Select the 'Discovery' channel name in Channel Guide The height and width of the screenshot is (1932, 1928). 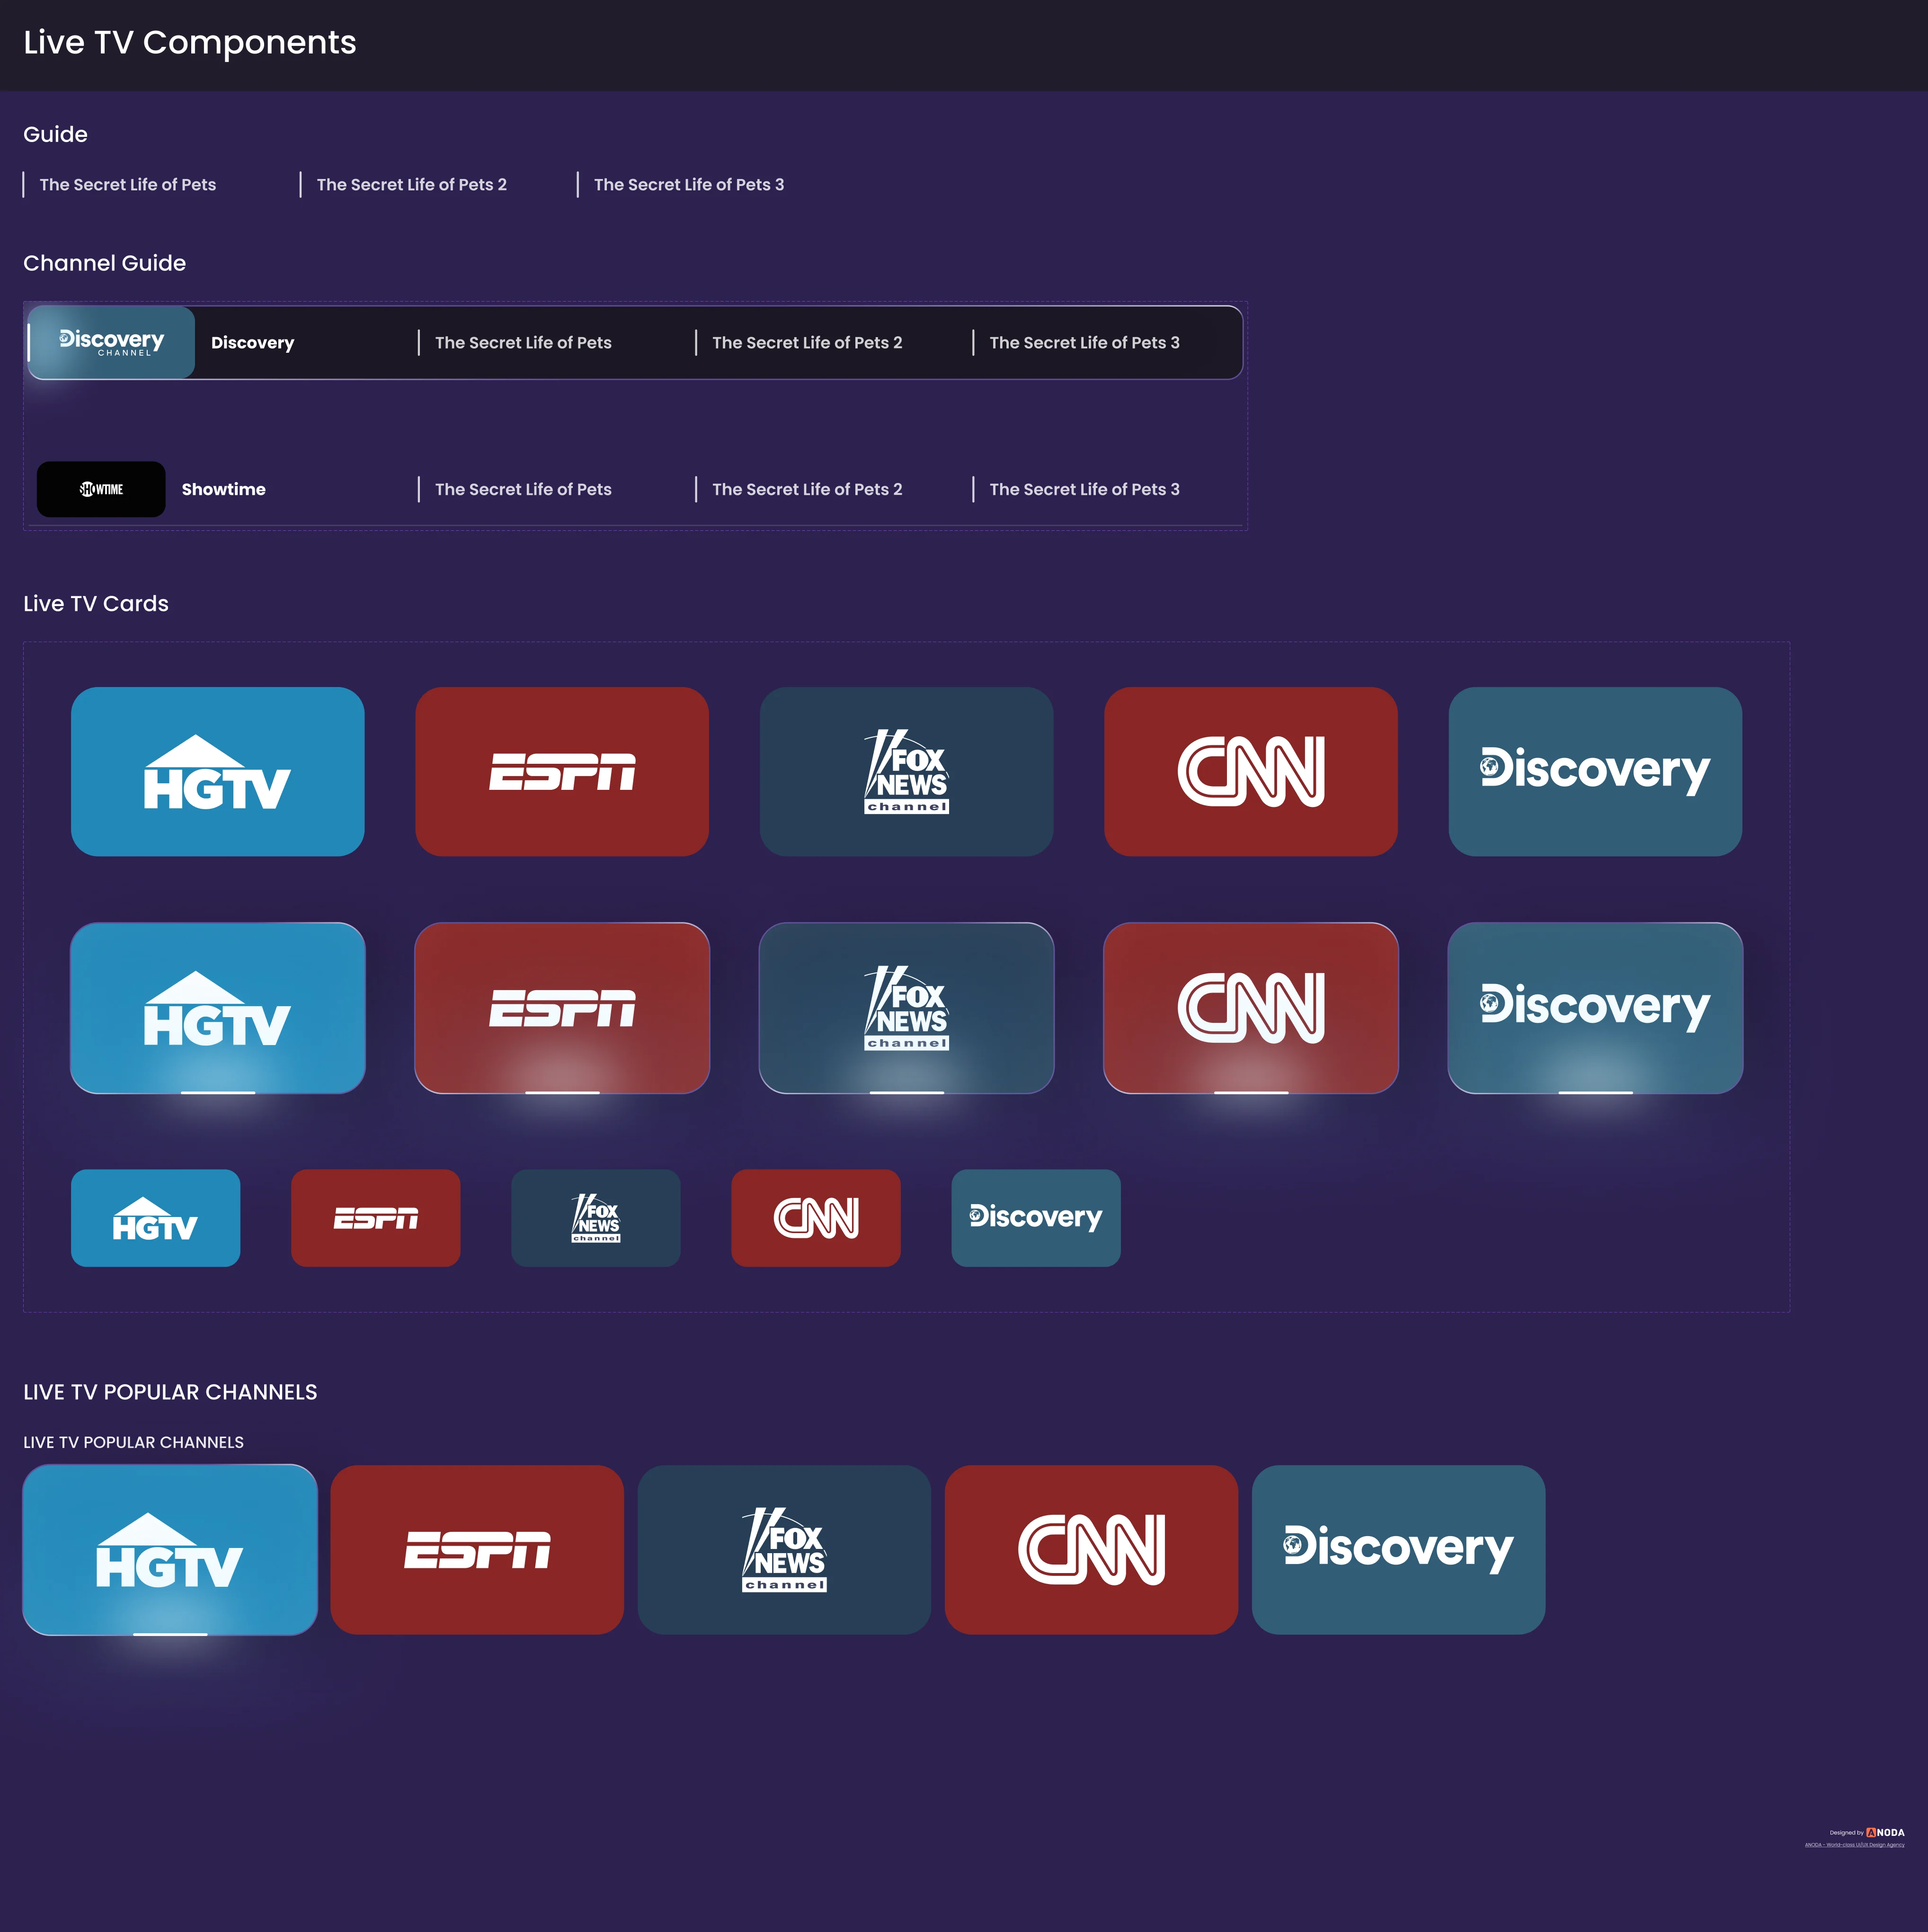point(253,343)
